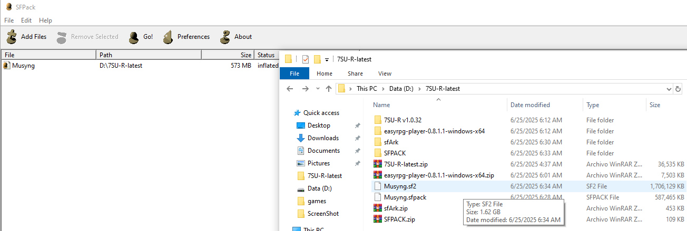Select Quick access in navigation pane
This screenshot has height=231, width=687.
[x=321, y=113]
